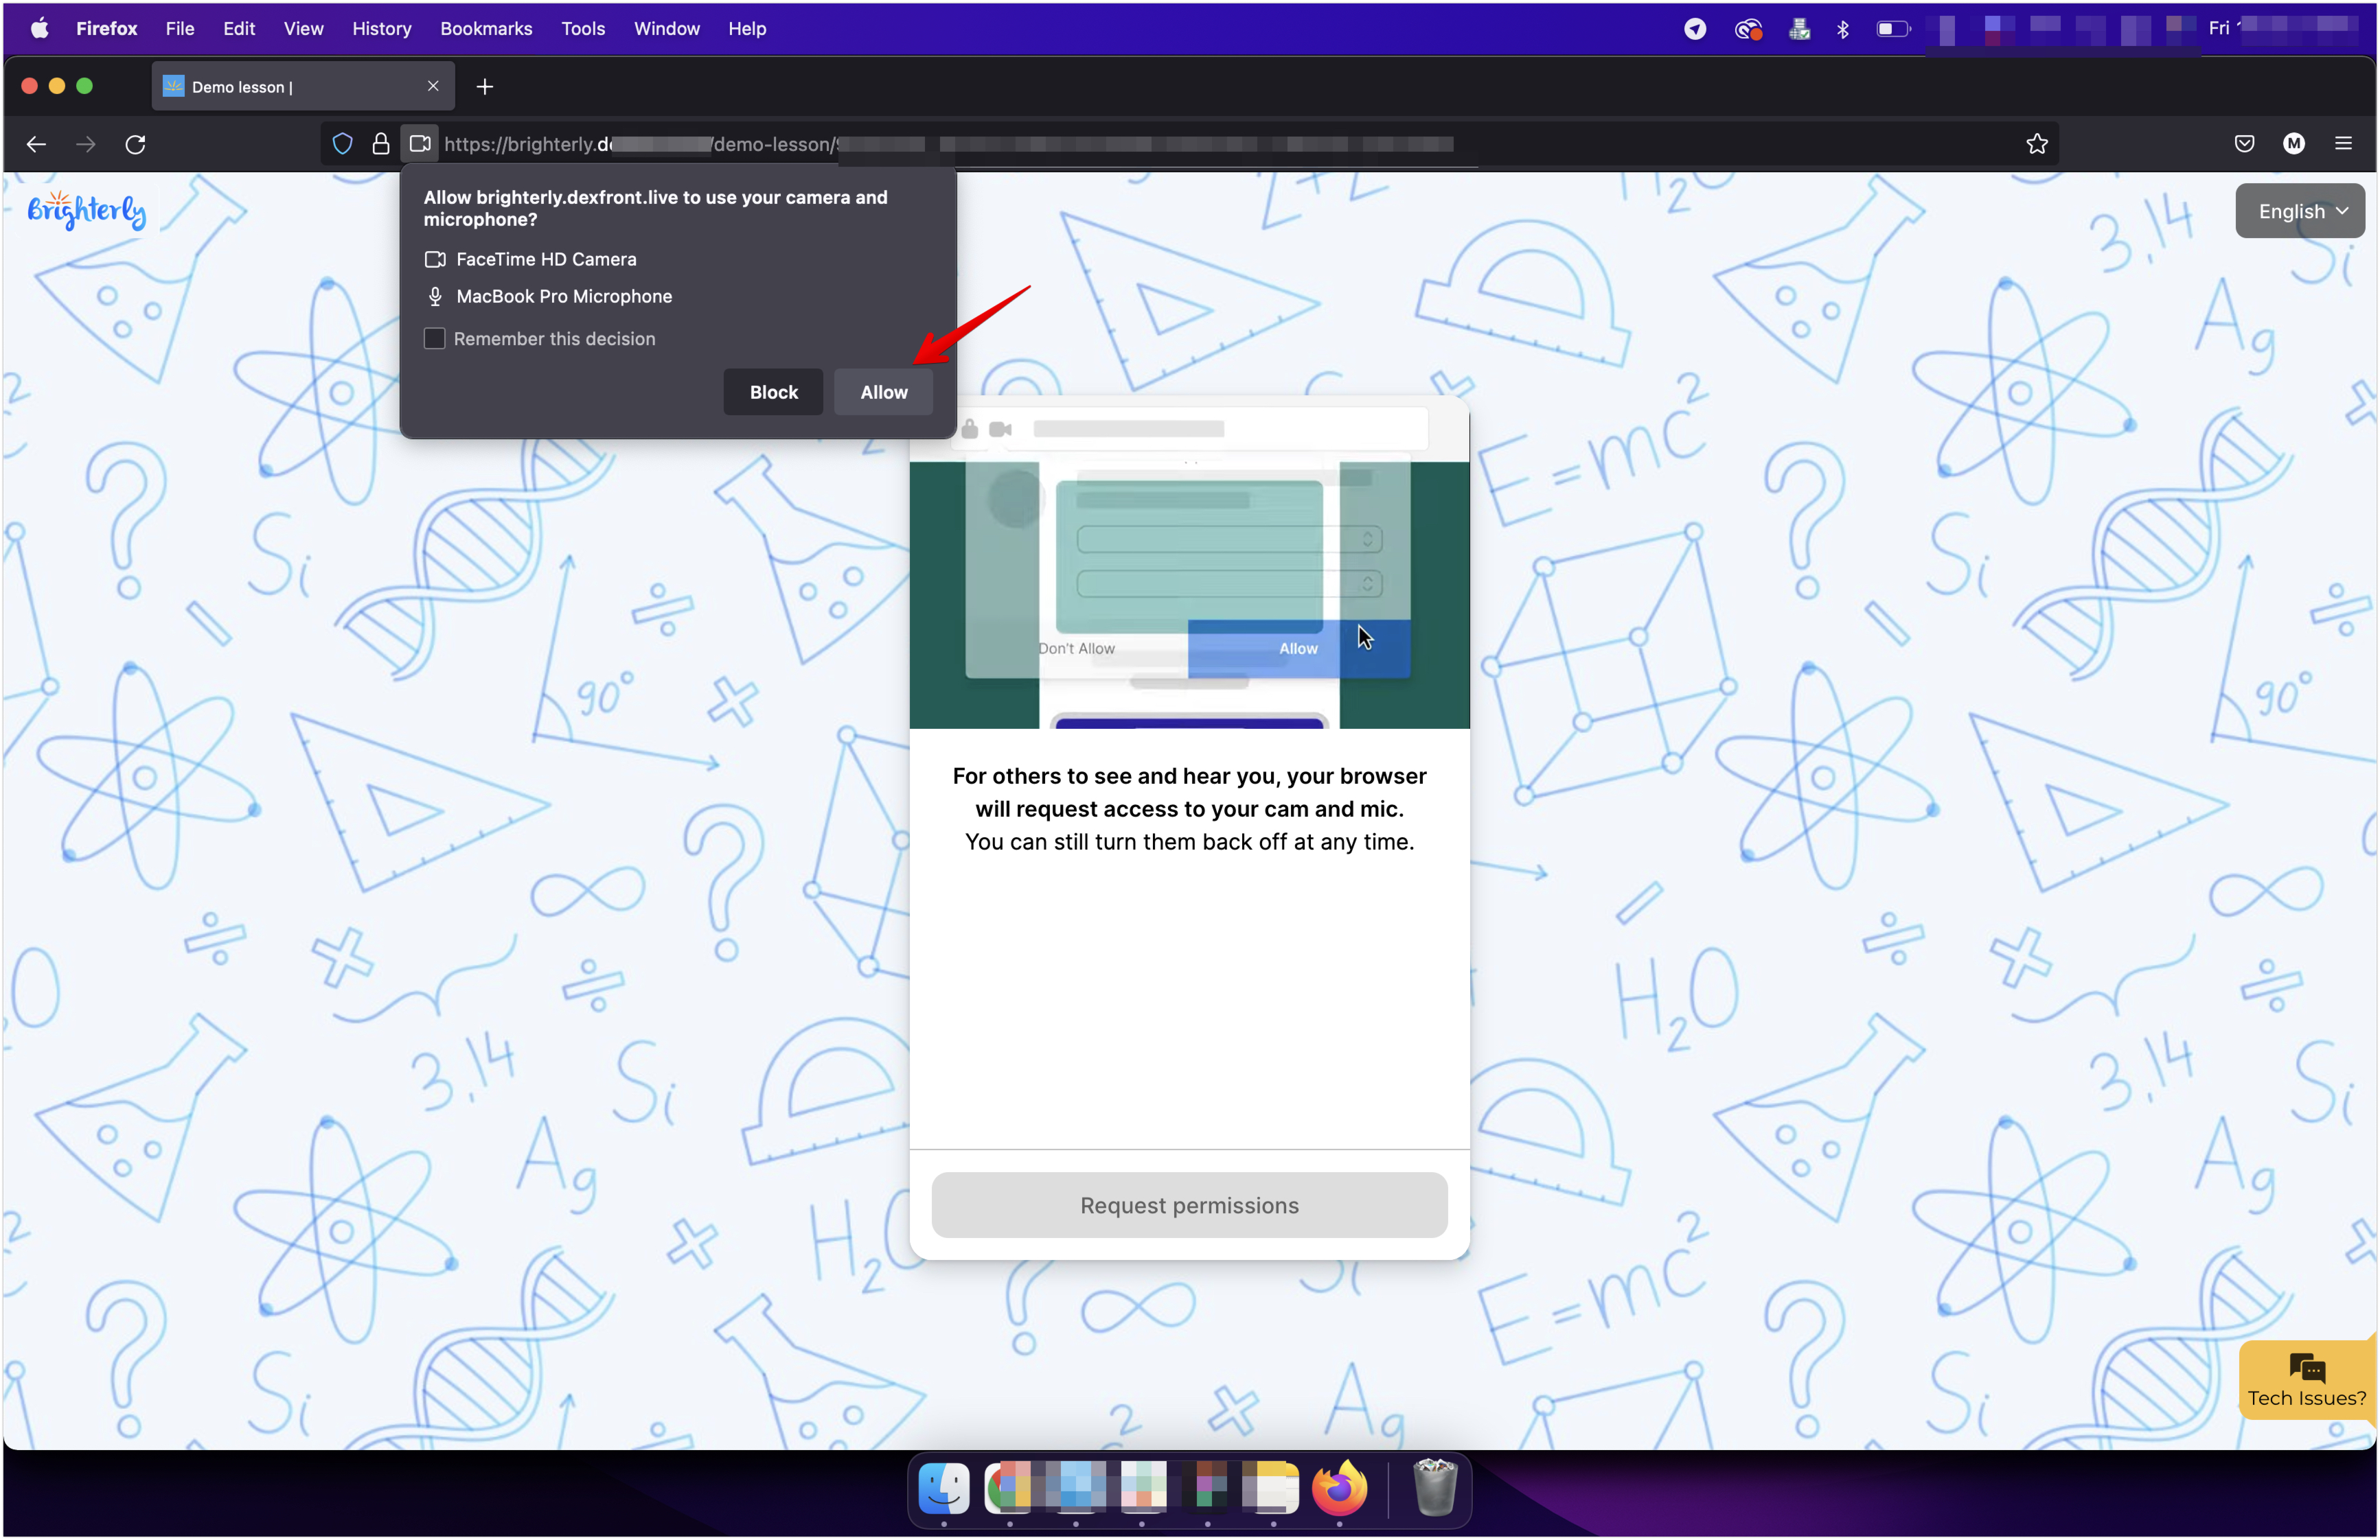This screenshot has width=2380, height=1540.
Task: Open Tech Issues chat widget
Action: coord(2306,1381)
